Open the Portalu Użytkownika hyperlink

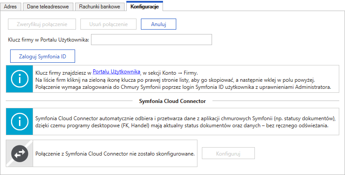[x=116, y=72]
